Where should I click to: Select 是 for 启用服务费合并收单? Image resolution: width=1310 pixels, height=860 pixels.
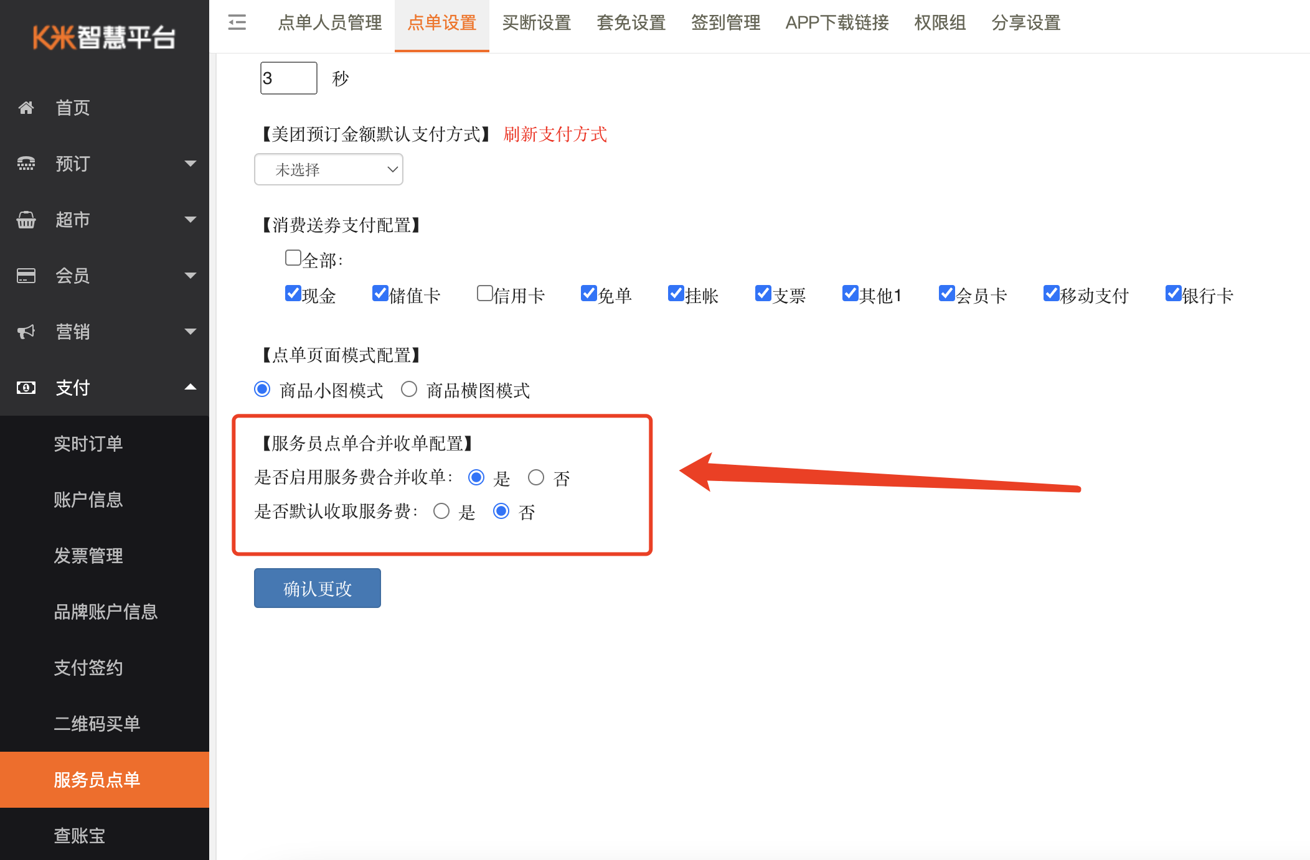(x=476, y=477)
